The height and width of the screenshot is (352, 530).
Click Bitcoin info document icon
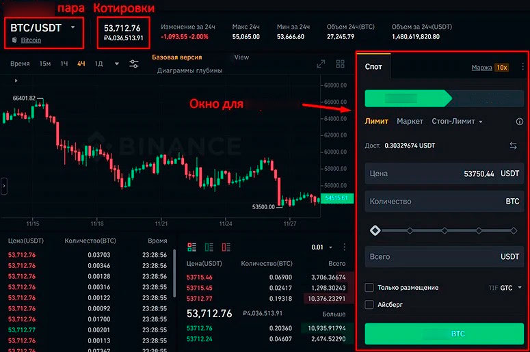pyautogui.click(x=14, y=40)
